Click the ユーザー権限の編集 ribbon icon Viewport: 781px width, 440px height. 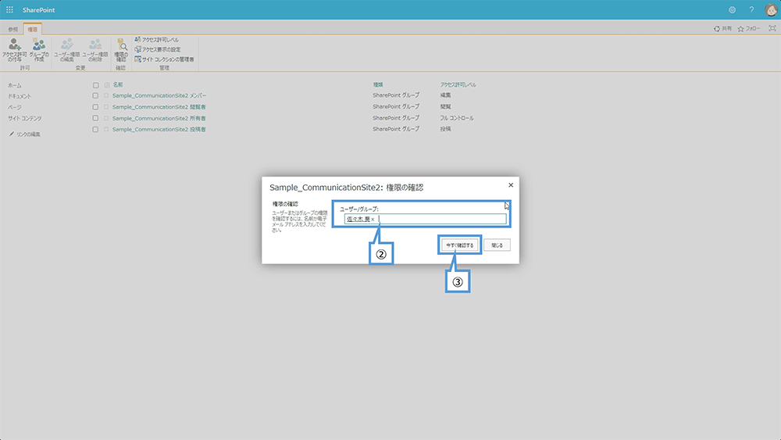click(x=66, y=50)
